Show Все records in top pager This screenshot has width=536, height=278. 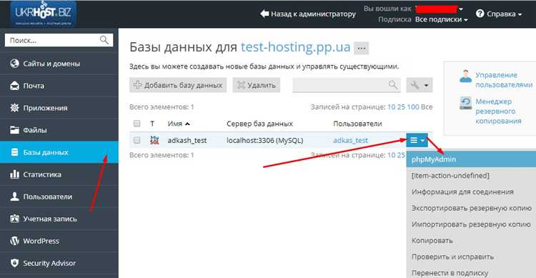tap(427, 107)
